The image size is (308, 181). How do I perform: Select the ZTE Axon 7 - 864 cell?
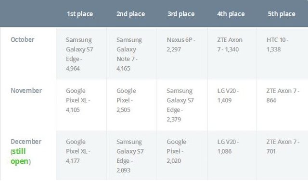[282, 105]
